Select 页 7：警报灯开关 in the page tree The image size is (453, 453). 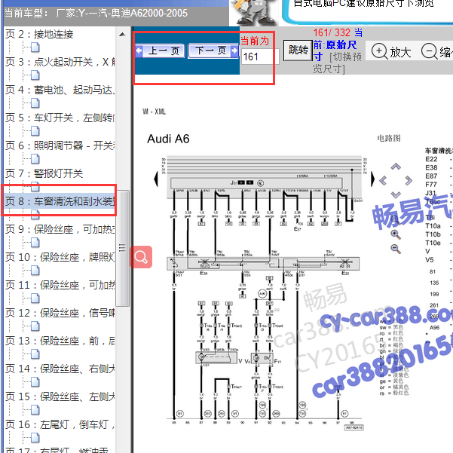[x=44, y=173]
